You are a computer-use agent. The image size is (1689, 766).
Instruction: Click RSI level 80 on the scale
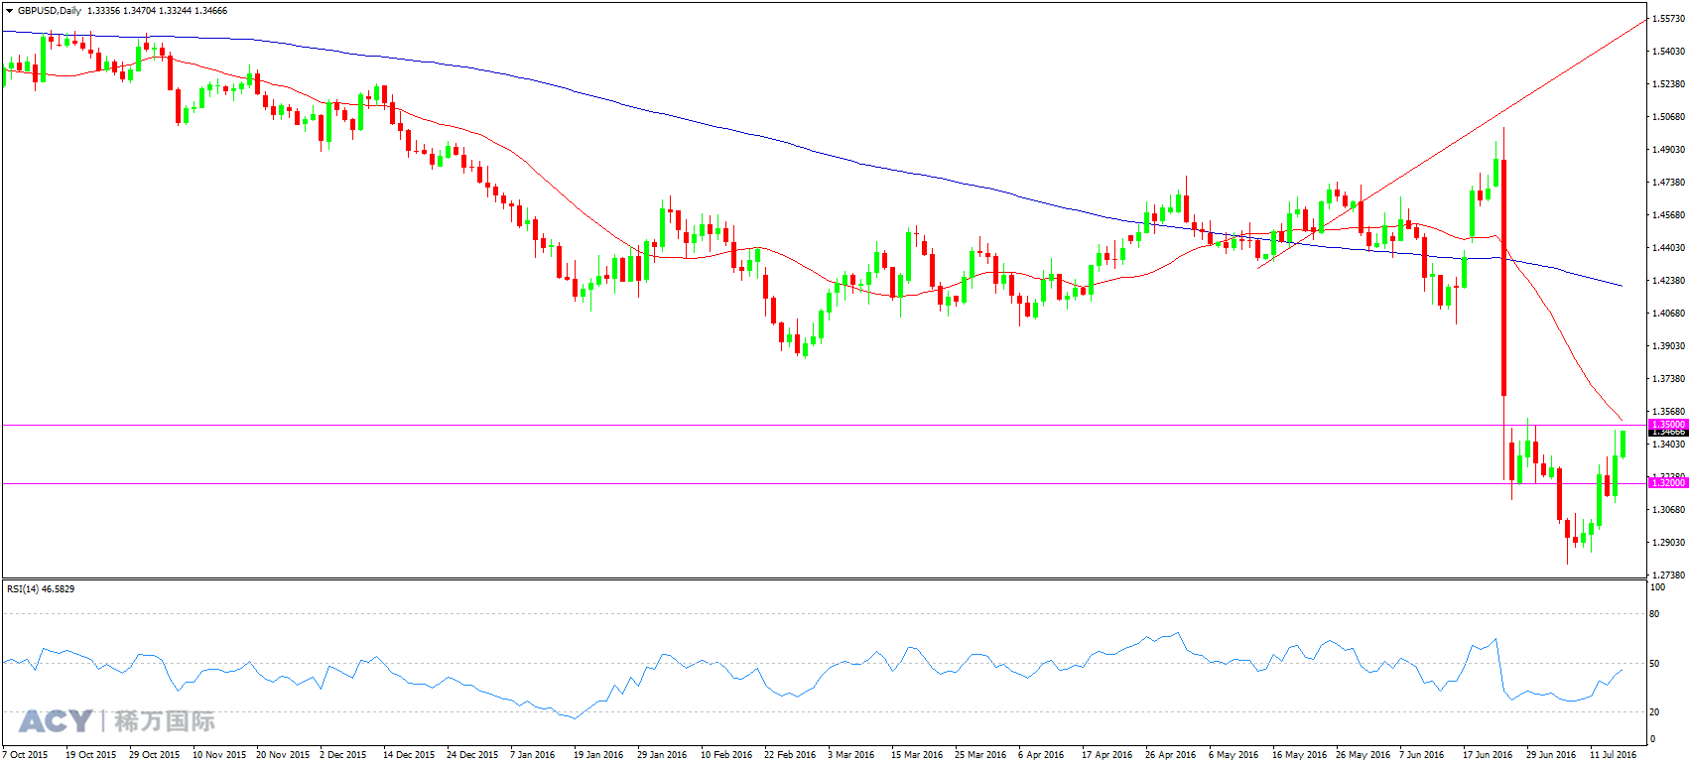click(1654, 614)
